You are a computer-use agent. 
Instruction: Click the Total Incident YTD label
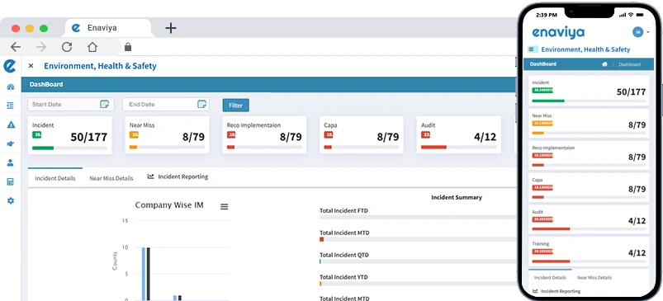coord(343,277)
